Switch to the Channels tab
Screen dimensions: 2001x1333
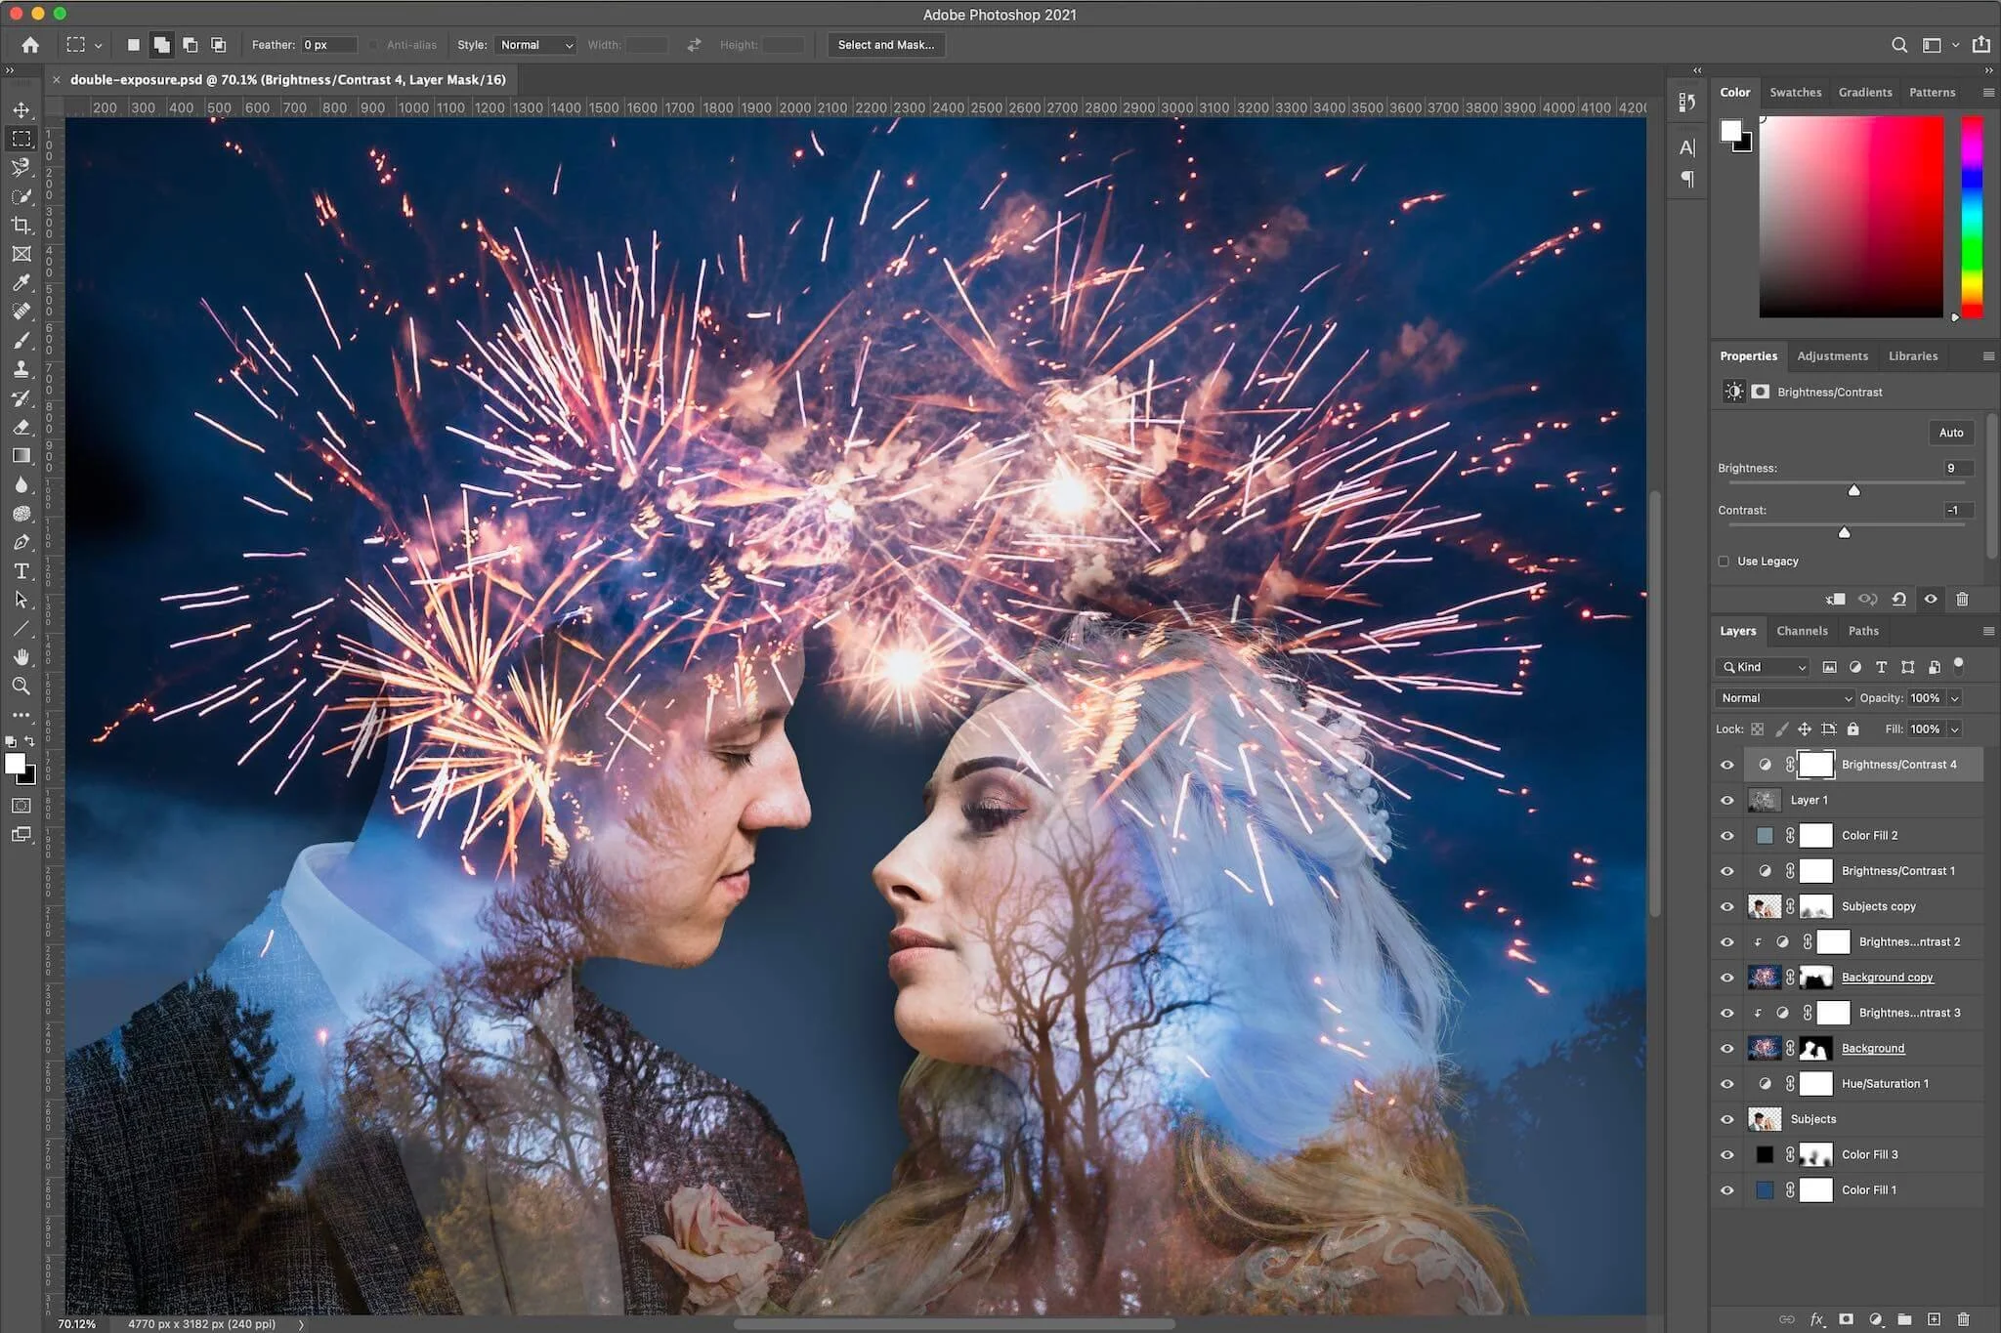1802,631
